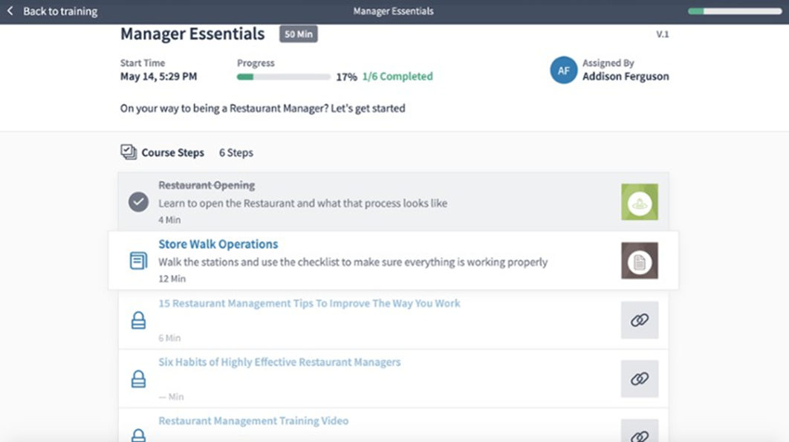The height and width of the screenshot is (442, 789).
Task: Go Back to training
Action: point(59,11)
